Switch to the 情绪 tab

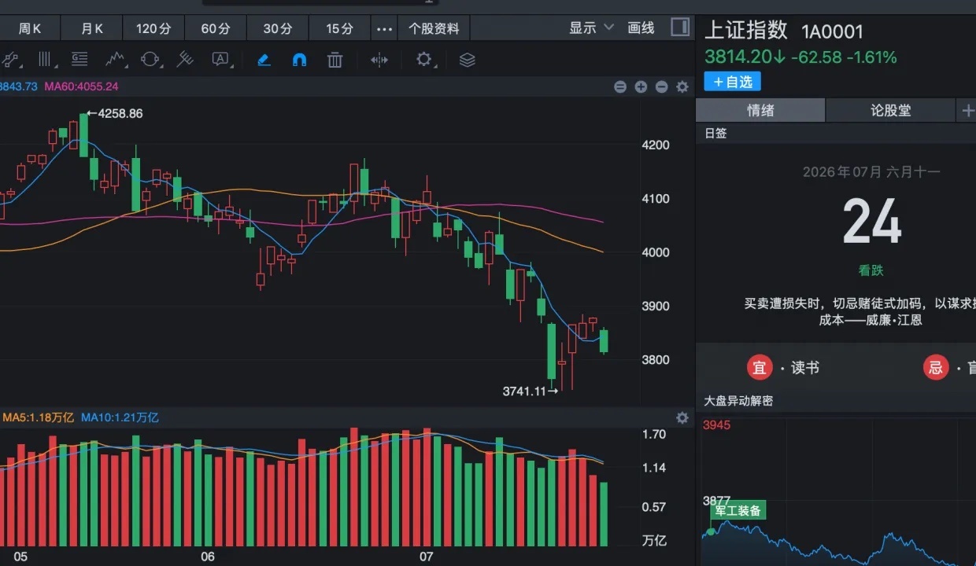tap(760, 111)
